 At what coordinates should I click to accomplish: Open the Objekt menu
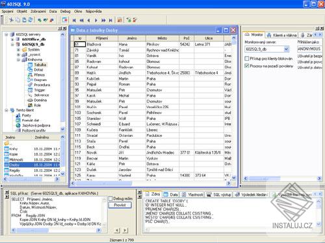pyautogui.click(x=21, y=11)
